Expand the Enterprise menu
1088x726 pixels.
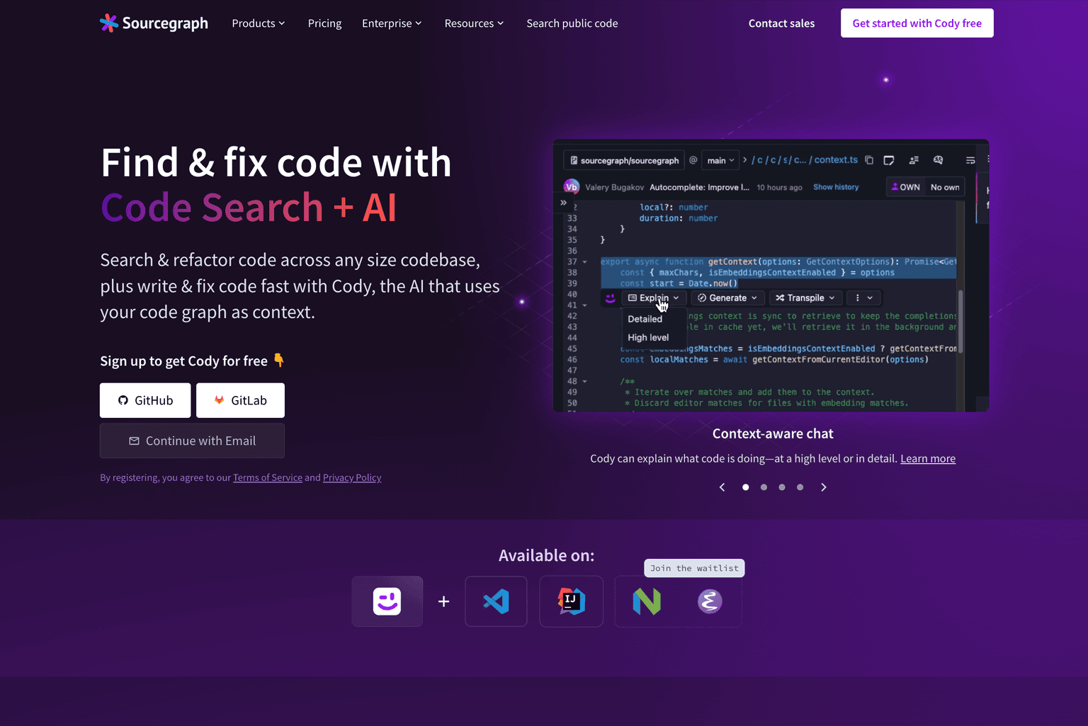pyautogui.click(x=392, y=23)
